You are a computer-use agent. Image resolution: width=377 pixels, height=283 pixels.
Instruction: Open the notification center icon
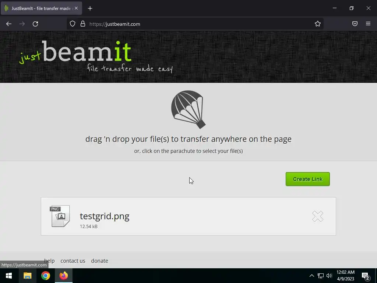pyautogui.click(x=366, y=276)
